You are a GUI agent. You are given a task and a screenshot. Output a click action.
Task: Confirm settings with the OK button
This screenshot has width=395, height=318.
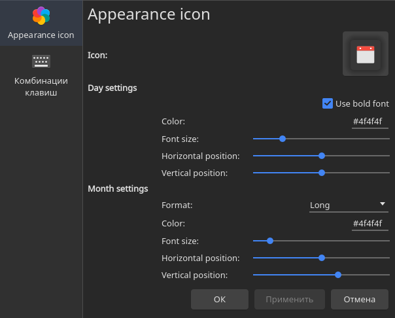point(220,300)
